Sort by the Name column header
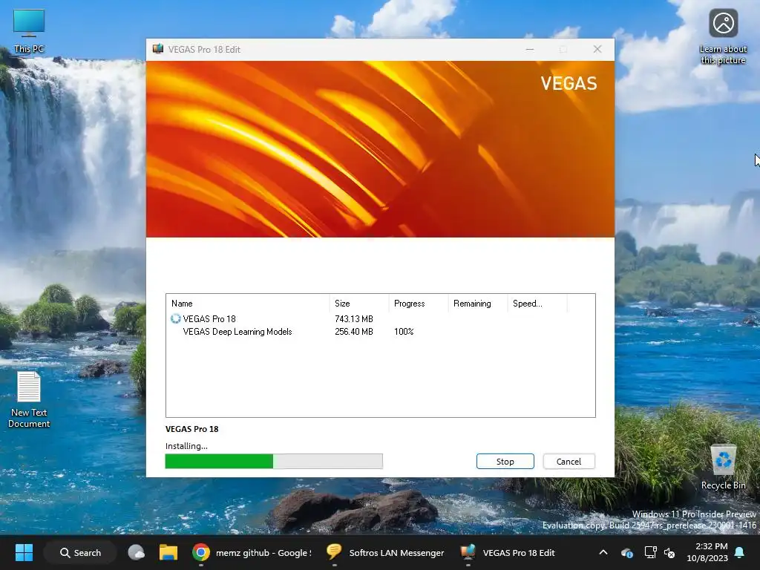Image resolution: width=760 pixels, height=570 pixels. tap(248, 304)
